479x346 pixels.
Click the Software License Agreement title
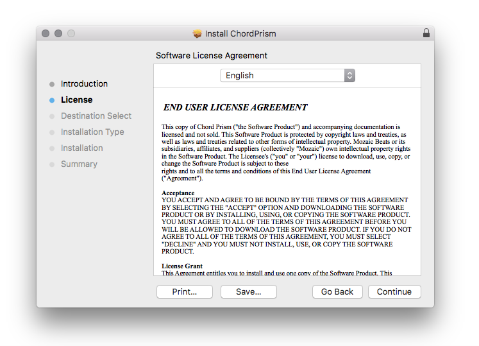212,56
